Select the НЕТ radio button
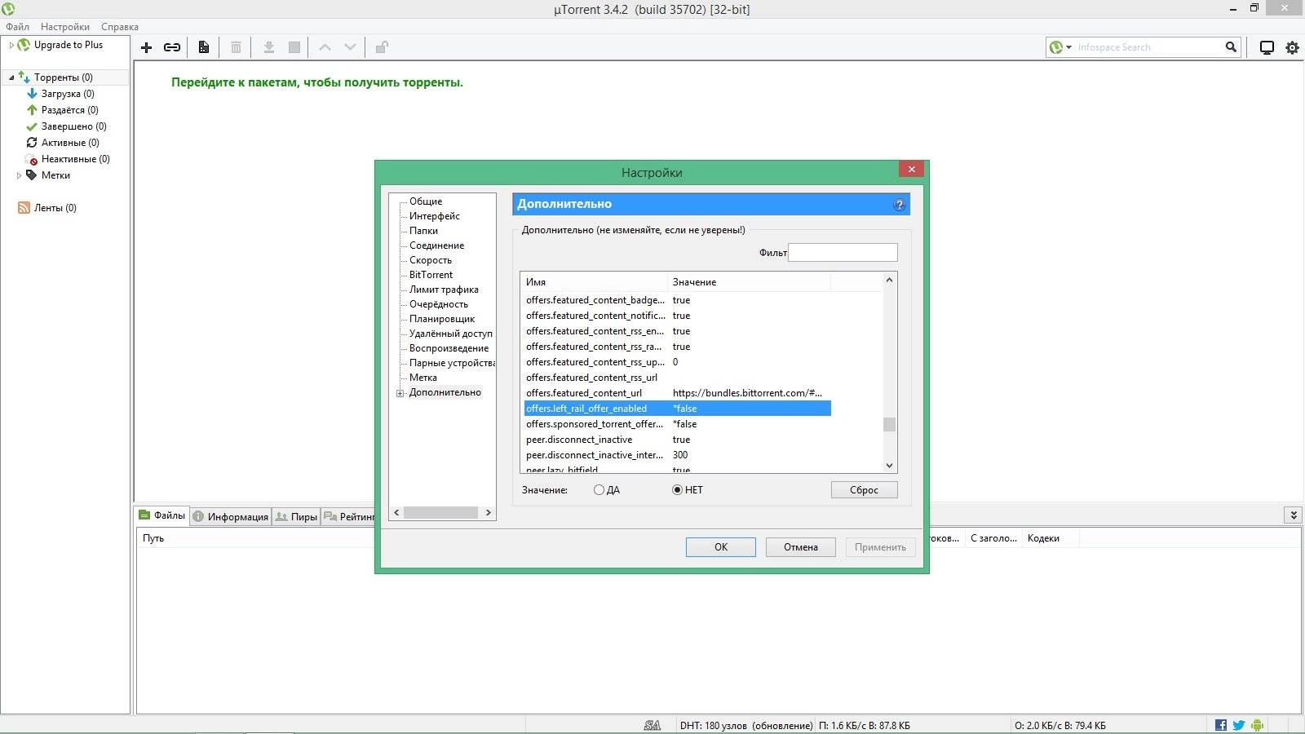 [x=677, y=490]
